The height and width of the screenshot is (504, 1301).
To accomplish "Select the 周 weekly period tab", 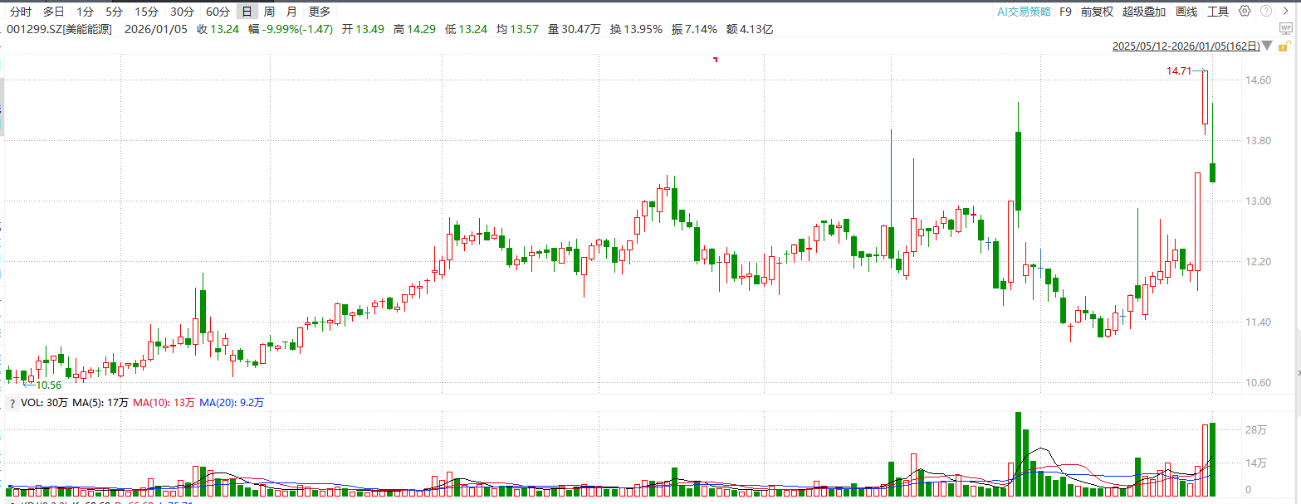I will (x=269, y=12).
